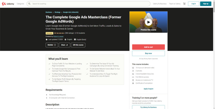This screenshot has height=109, width=215.
Task: Click checkmark beside Drive Traffic item
Action: click(x=49, y=64)
